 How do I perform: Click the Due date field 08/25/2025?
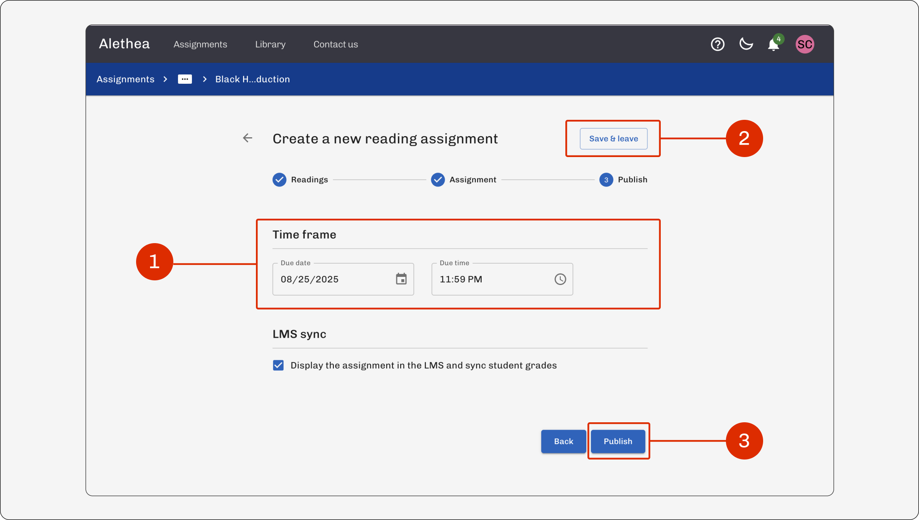(343, 279)
